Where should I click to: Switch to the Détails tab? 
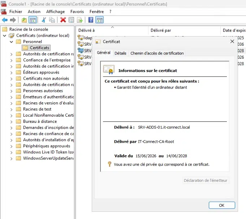[x=120, y=53]
